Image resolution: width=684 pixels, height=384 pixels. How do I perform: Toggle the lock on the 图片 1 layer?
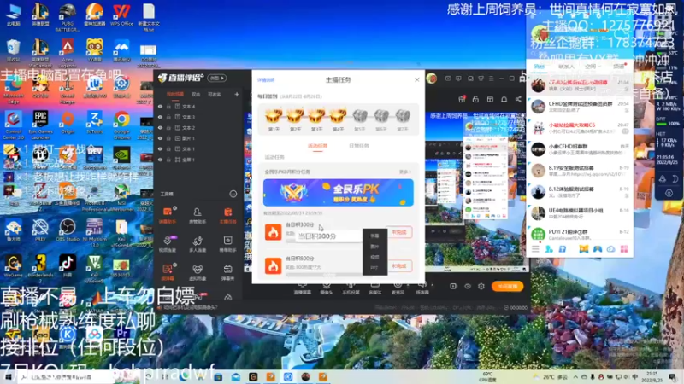click(168, 138)
